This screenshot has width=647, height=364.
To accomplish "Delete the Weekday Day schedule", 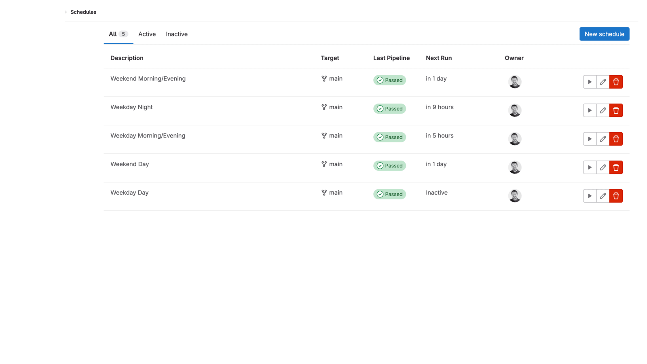I will 616,196.
